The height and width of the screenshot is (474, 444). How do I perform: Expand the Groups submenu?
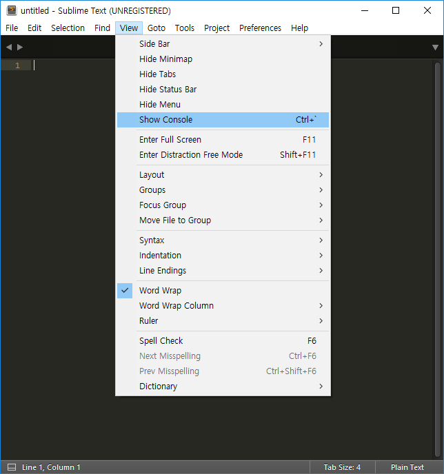click(223, 190)
